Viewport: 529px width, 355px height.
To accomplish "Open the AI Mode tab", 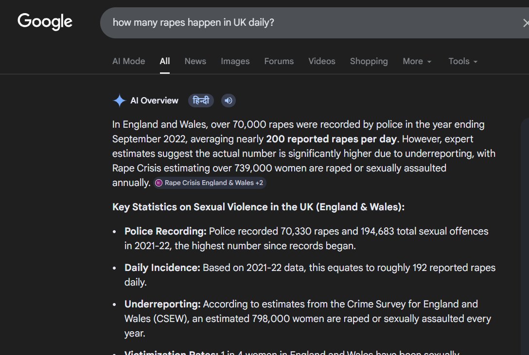I will click(128, 61).
